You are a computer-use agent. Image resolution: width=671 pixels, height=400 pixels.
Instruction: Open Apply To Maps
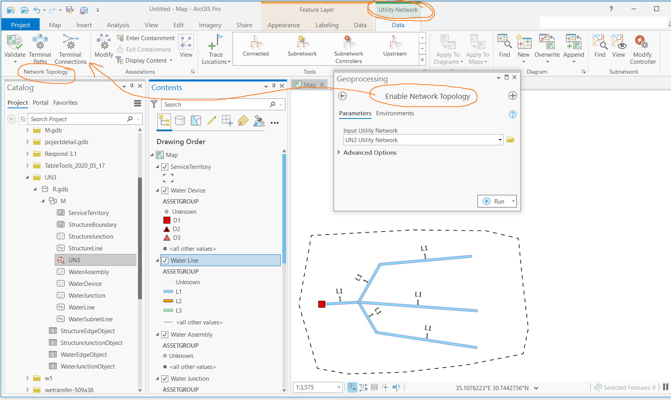(477, 49)
